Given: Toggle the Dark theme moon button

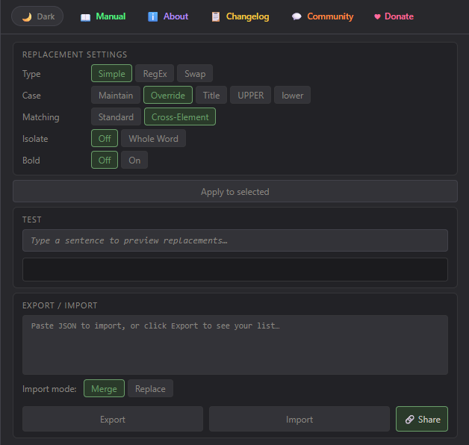Looking at the screenshot, I should (37, 16).
